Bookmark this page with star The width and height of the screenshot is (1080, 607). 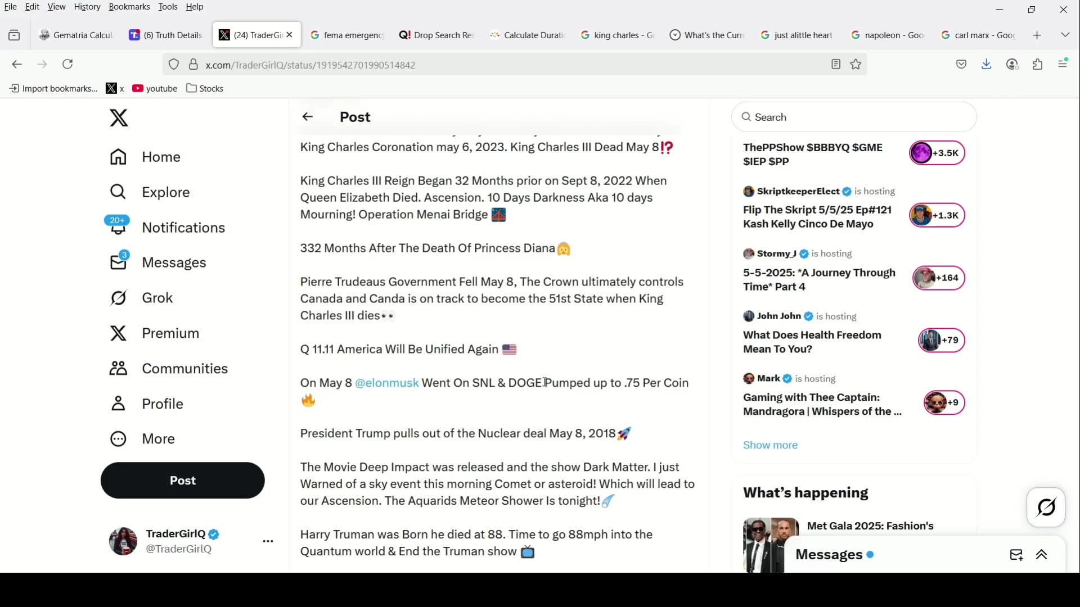coord(857,65)
